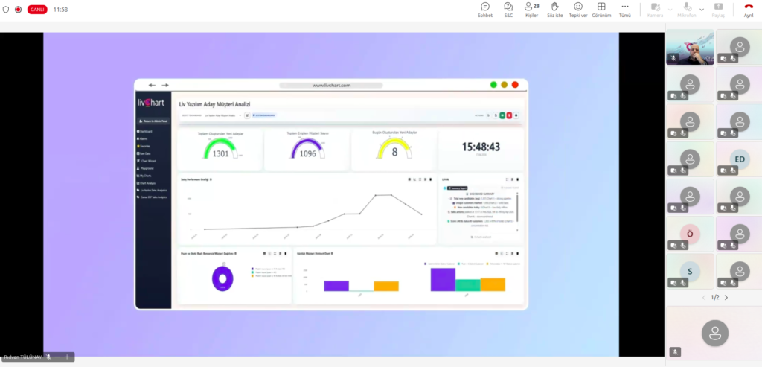Leave meeting with Ayrıl button

(749, 9)
